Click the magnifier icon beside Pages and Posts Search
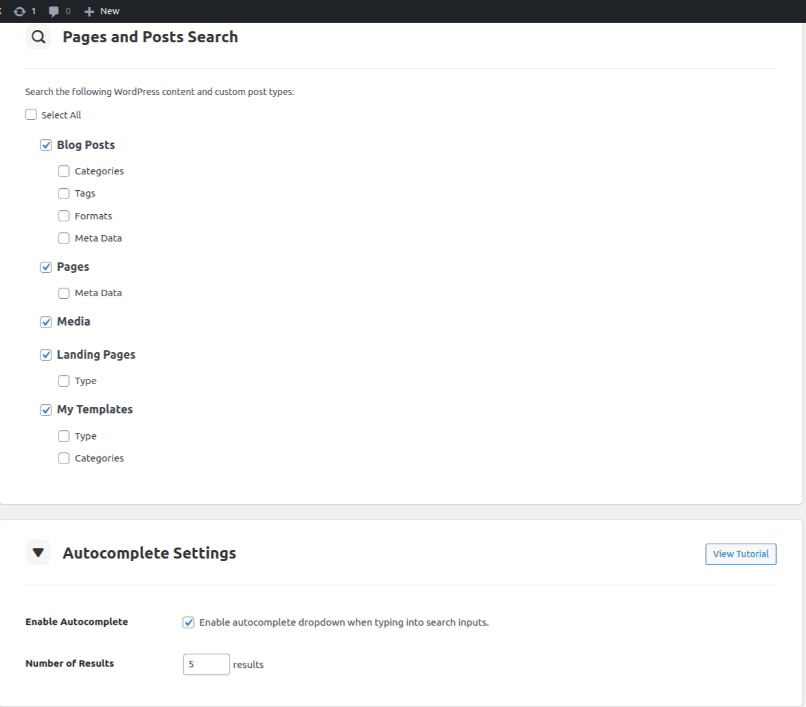806x707 pixels. 38,37
